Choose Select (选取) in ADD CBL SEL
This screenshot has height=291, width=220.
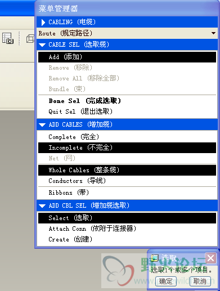127,218
